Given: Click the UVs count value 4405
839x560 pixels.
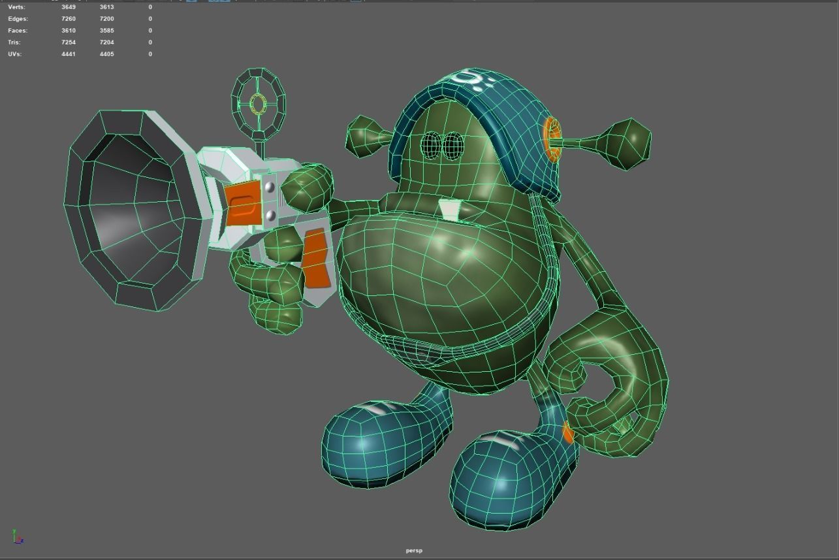Looking at the screenshot, I should click(106, 54).
